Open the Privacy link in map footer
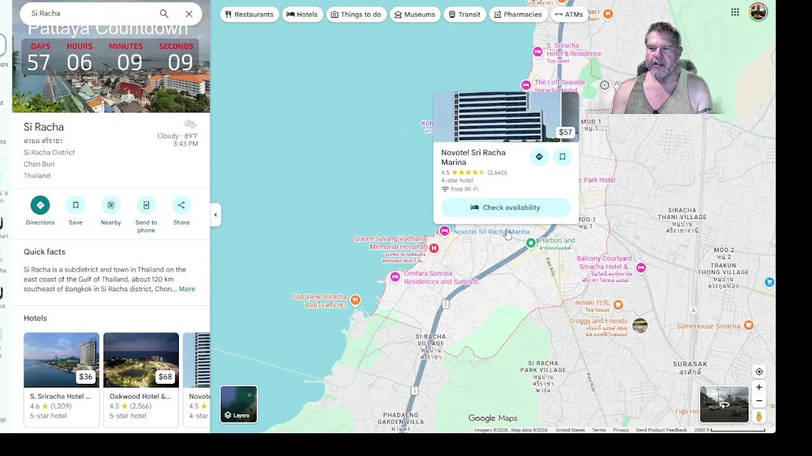 (620, 430)
